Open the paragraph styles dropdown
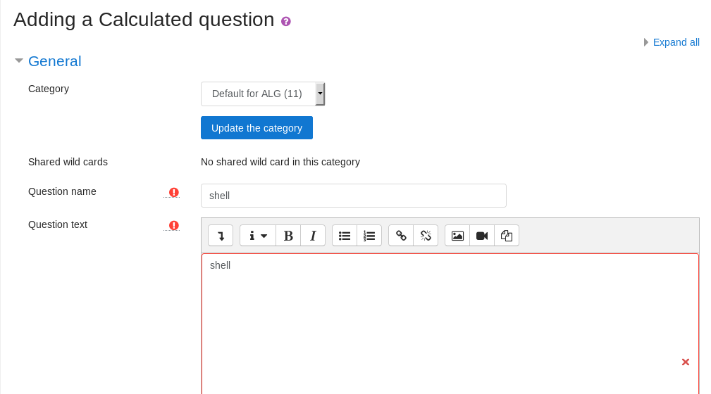Screen dimensions: 711x394 tap(258, 236)
